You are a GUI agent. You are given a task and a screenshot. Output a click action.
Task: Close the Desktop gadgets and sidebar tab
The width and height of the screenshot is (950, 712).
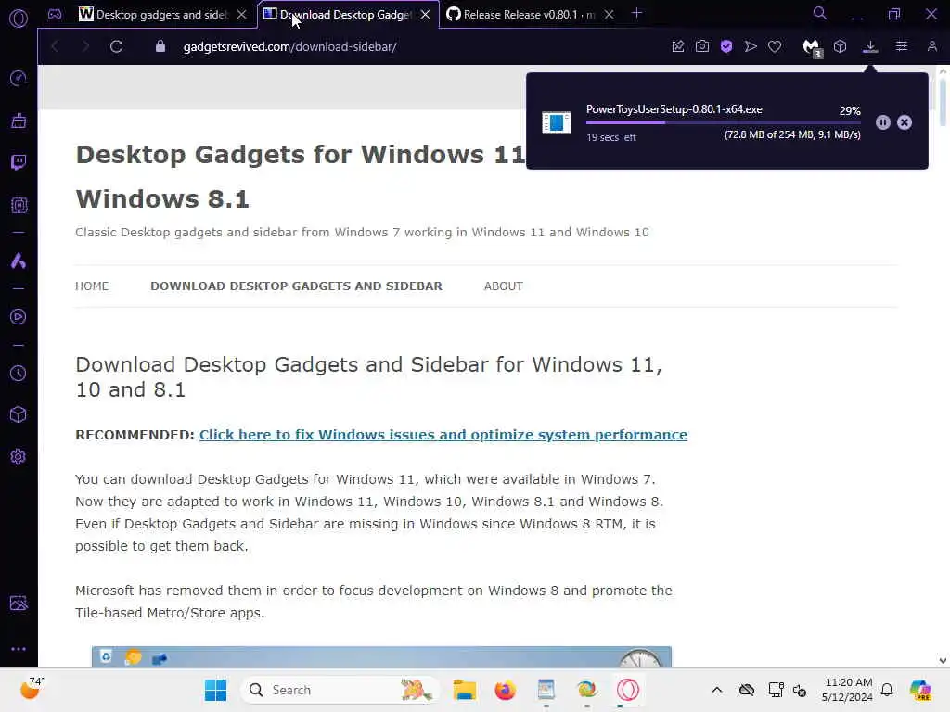click(242, 15)
